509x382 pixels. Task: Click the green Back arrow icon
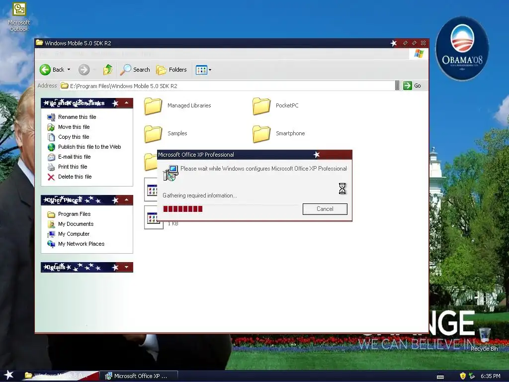coord(45,70)
